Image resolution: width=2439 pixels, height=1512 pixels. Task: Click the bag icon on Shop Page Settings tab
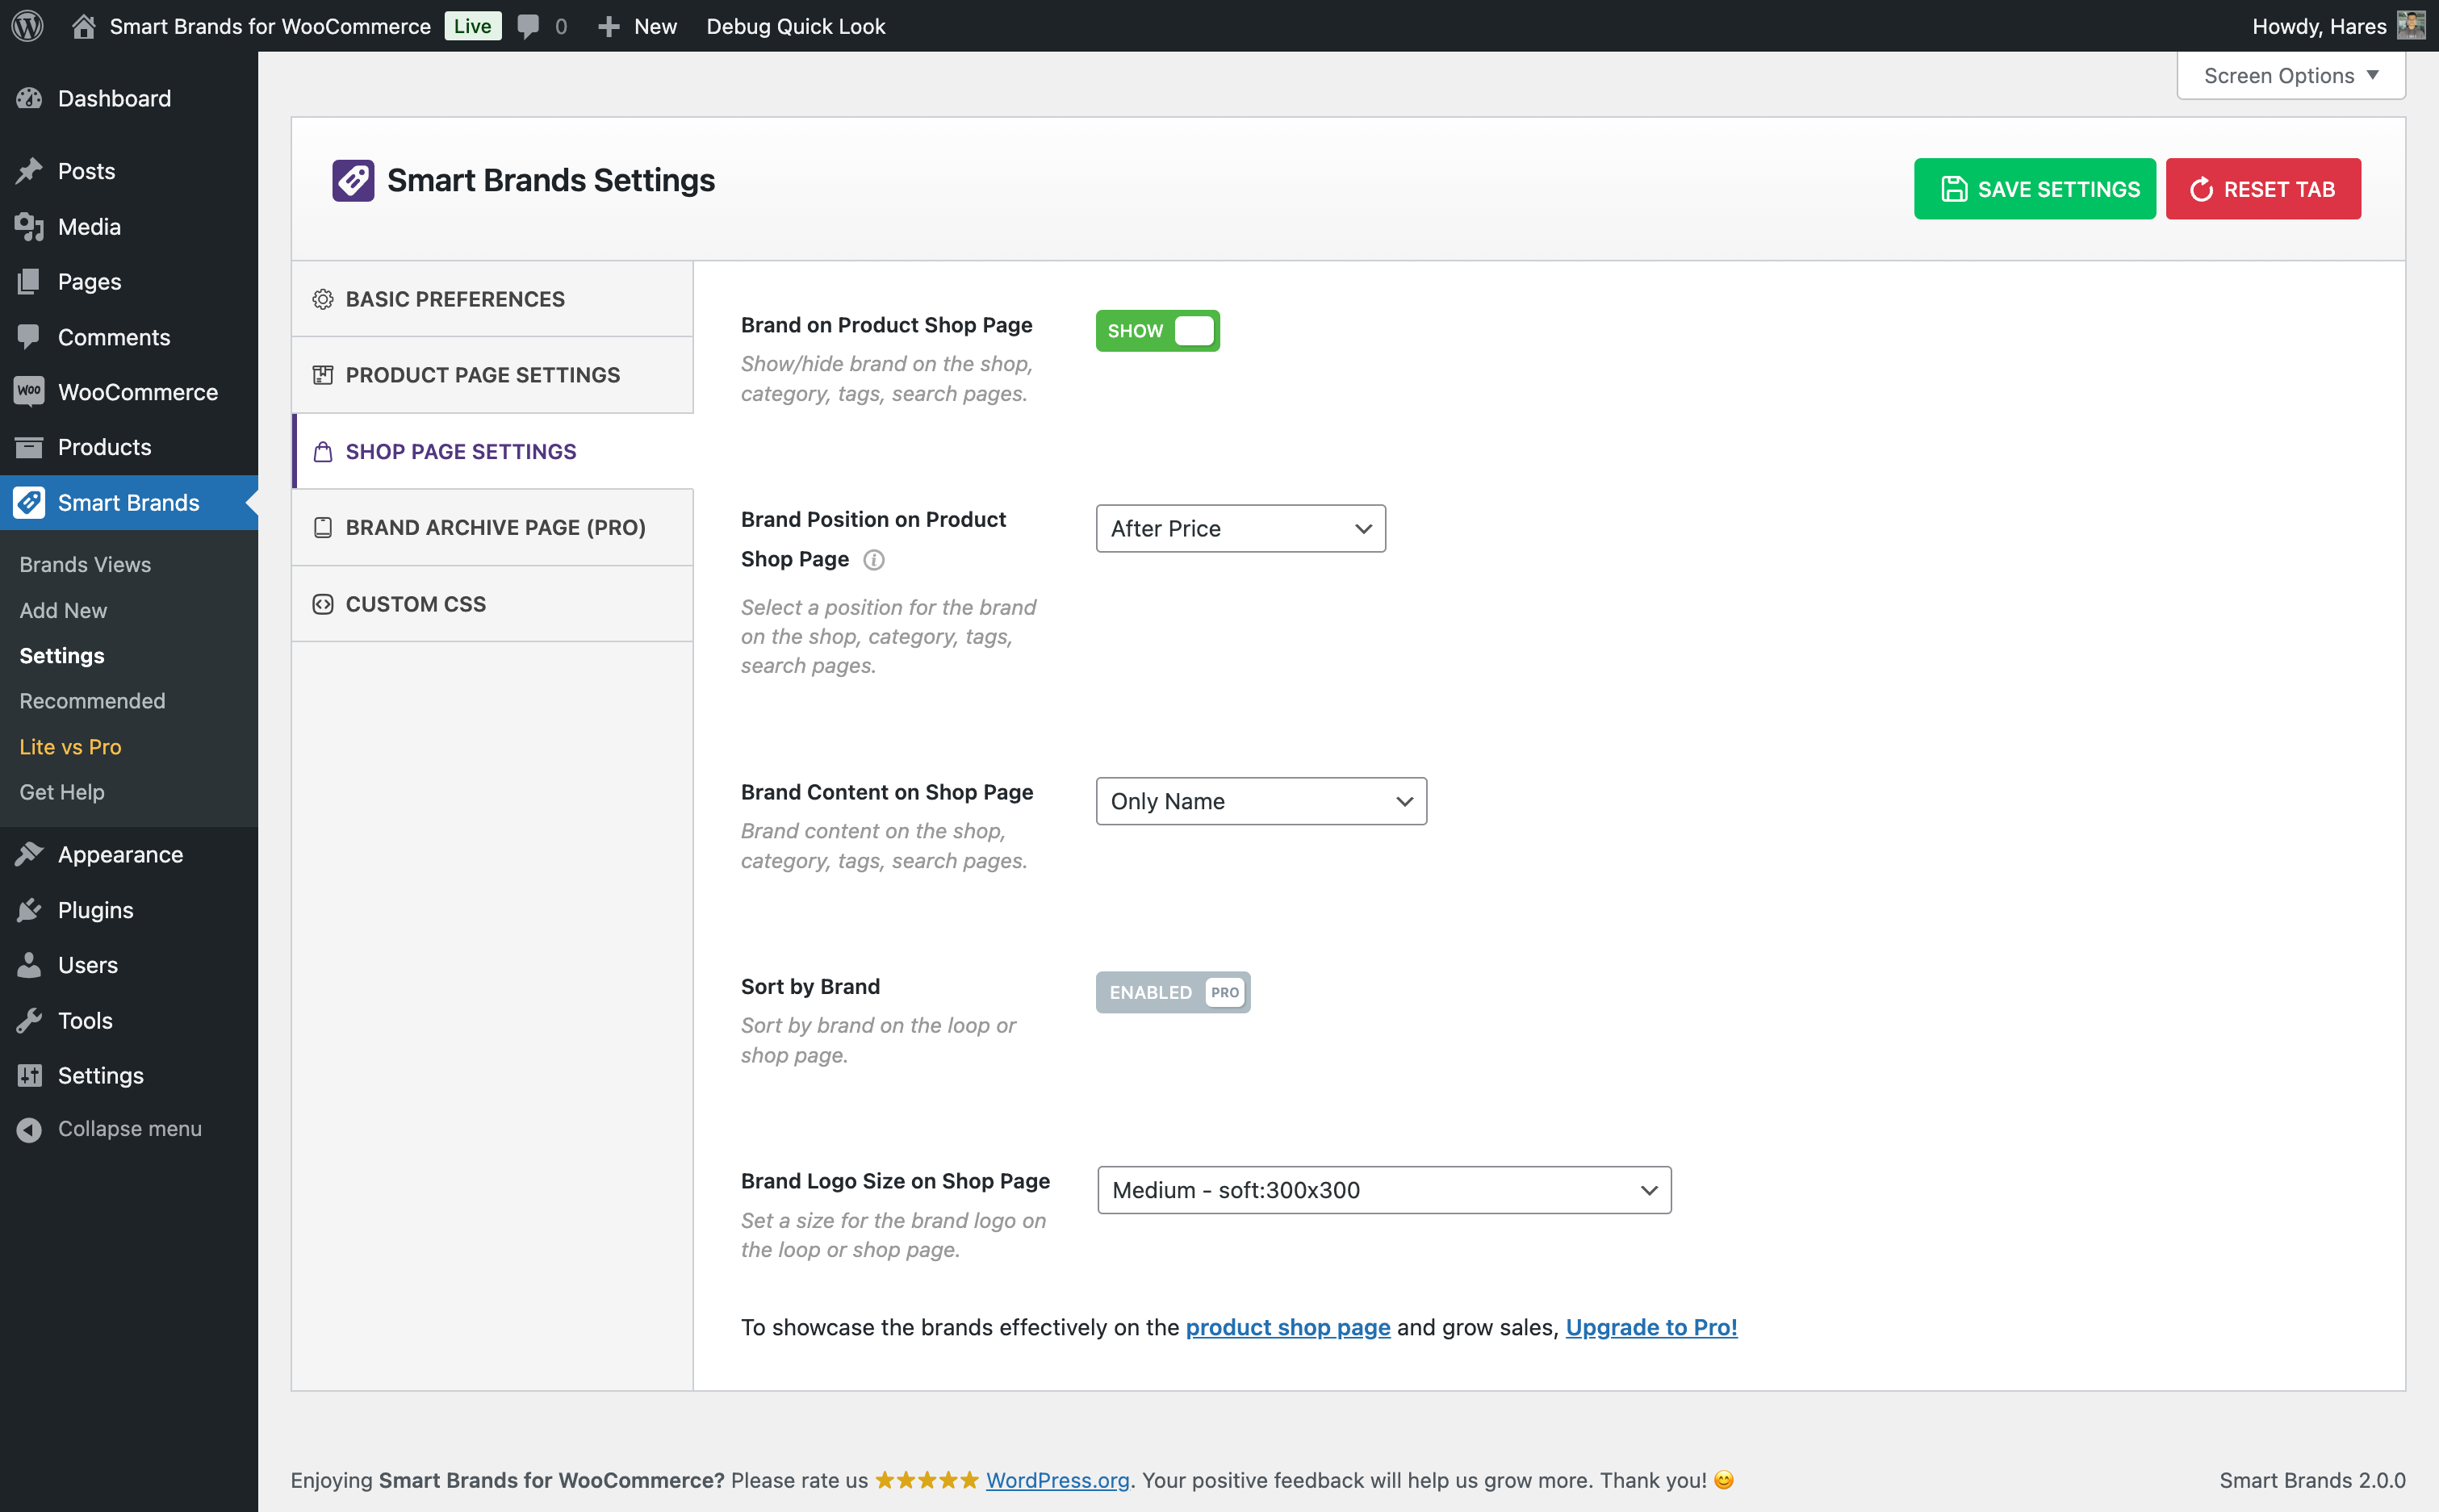tap(322, 452)
